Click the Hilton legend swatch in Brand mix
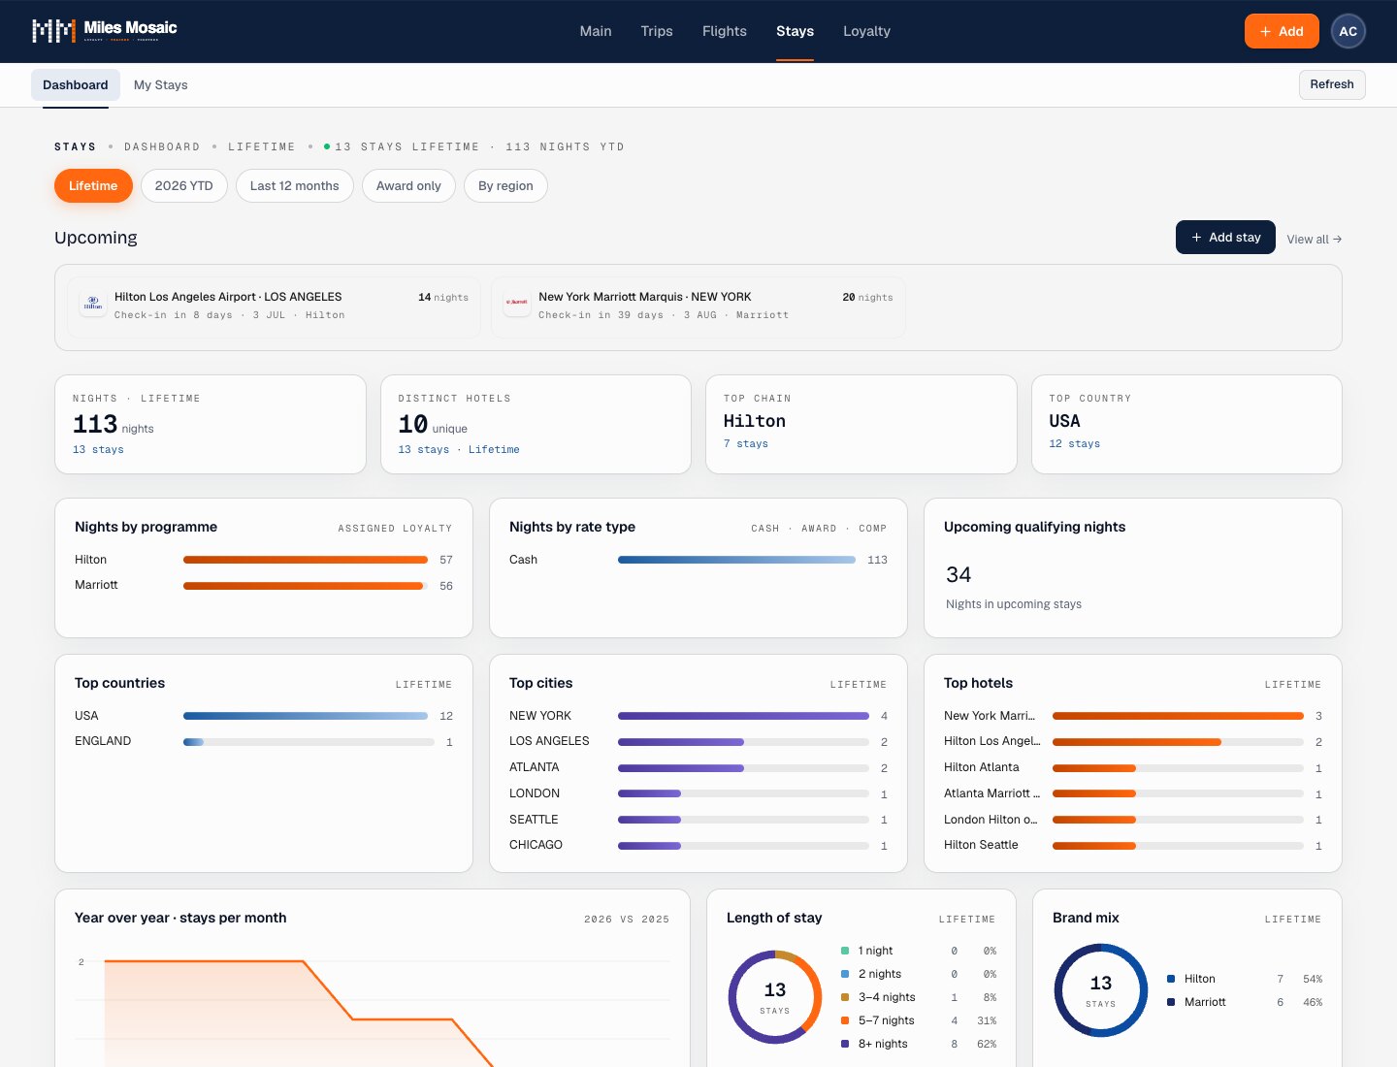The image size is (1397, 1067). point(1171,979)
